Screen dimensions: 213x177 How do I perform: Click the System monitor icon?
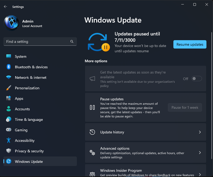(9, 56)
